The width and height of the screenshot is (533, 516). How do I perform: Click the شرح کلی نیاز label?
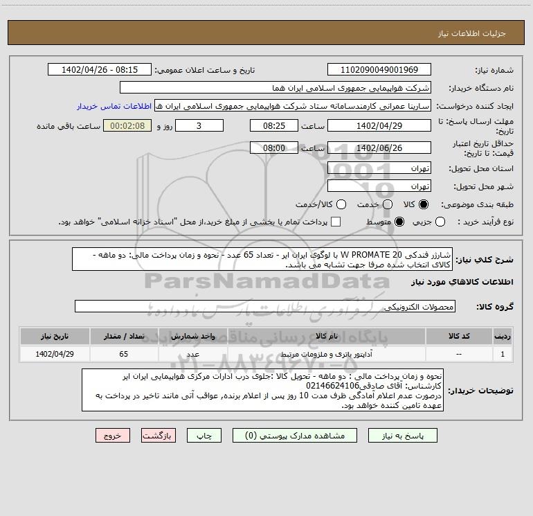pyautogui.click(x=485, y=260)
